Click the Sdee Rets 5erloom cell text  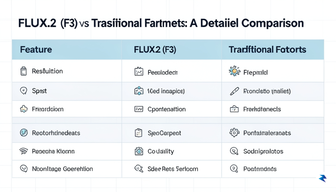tap(173, 169)
